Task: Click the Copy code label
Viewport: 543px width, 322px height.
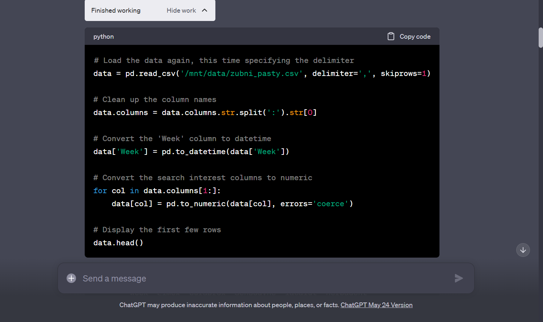Action: (x=415, y=37)
